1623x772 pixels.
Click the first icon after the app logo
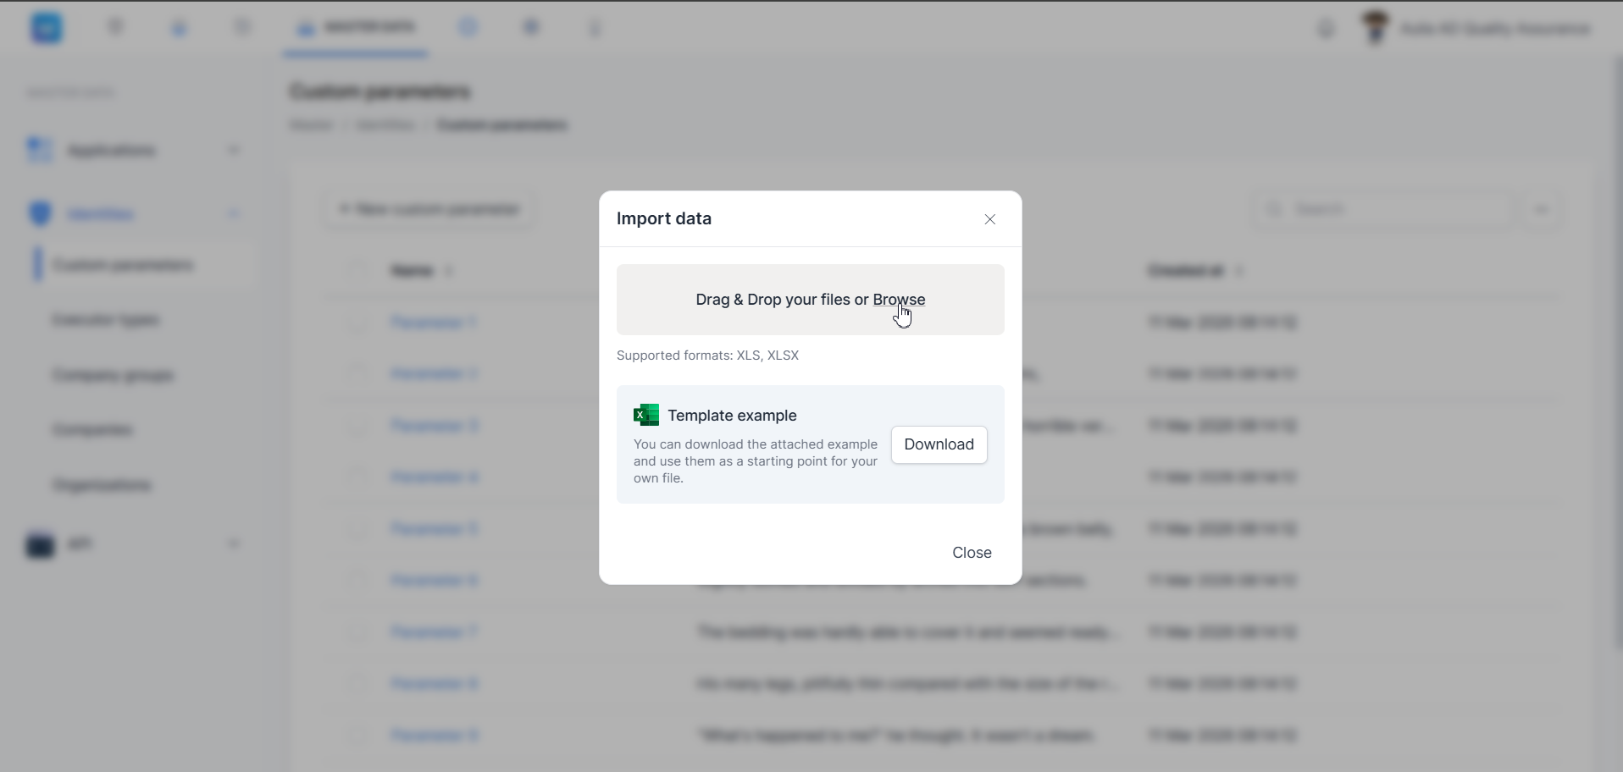click(116, 28)
